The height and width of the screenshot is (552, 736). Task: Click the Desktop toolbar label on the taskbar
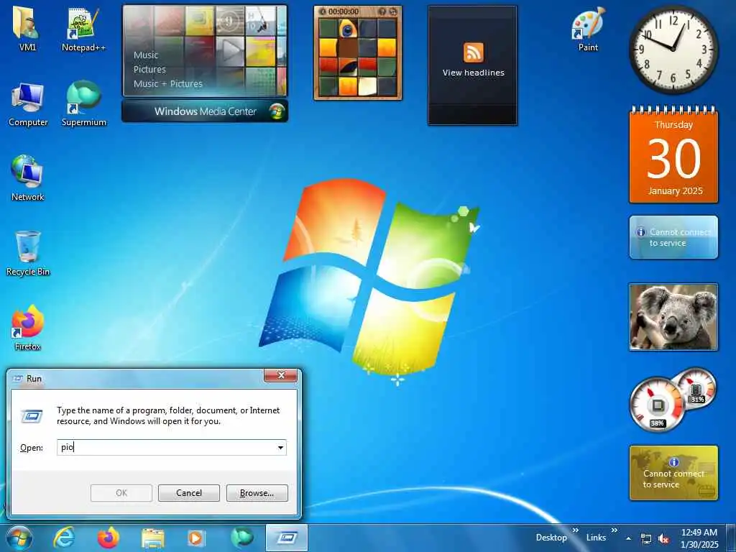point(551,538)
